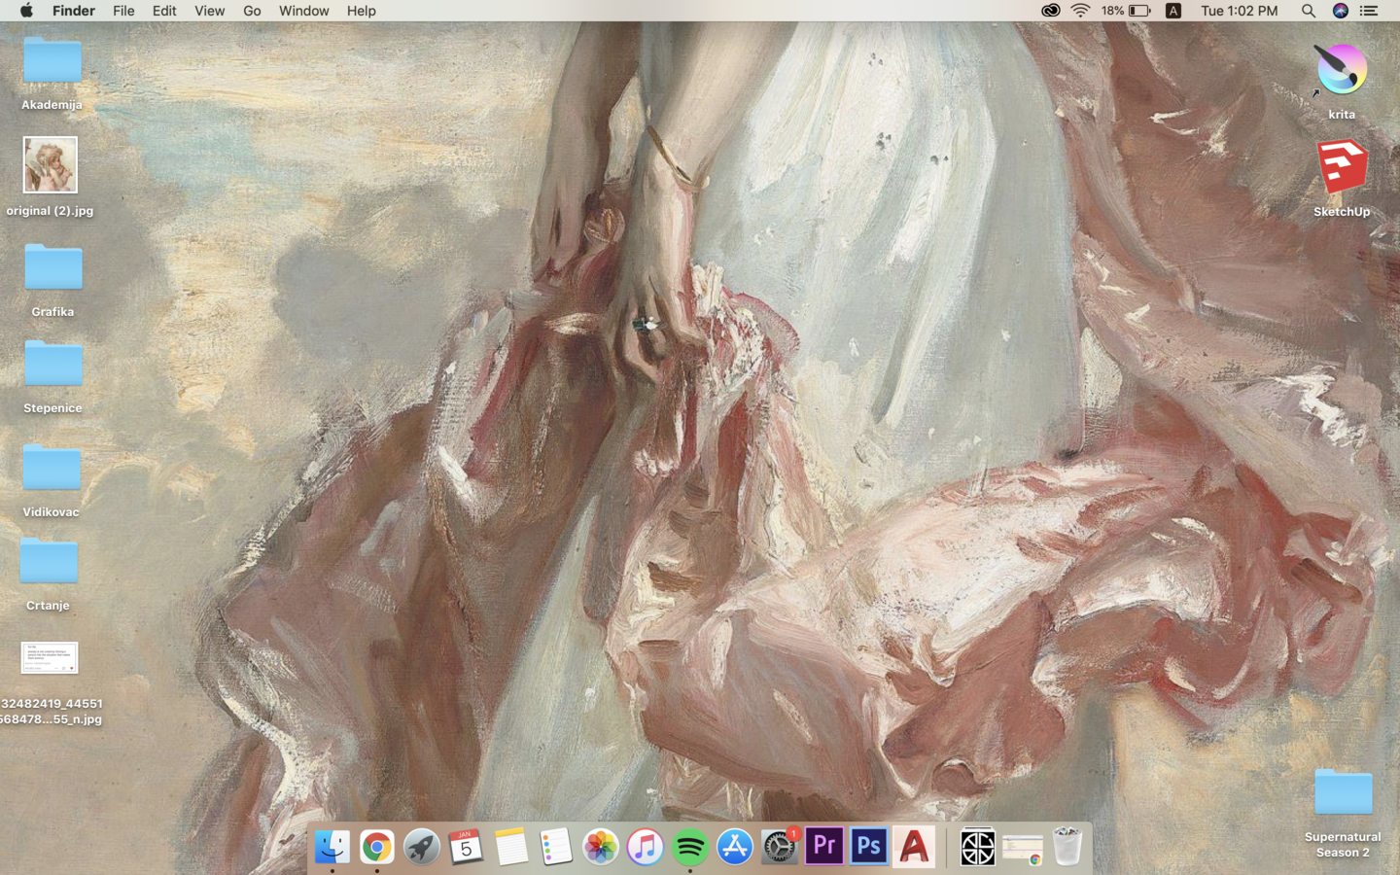
Task: Select the SketchUp desktop icon
Action: (x=1342, y=167)
